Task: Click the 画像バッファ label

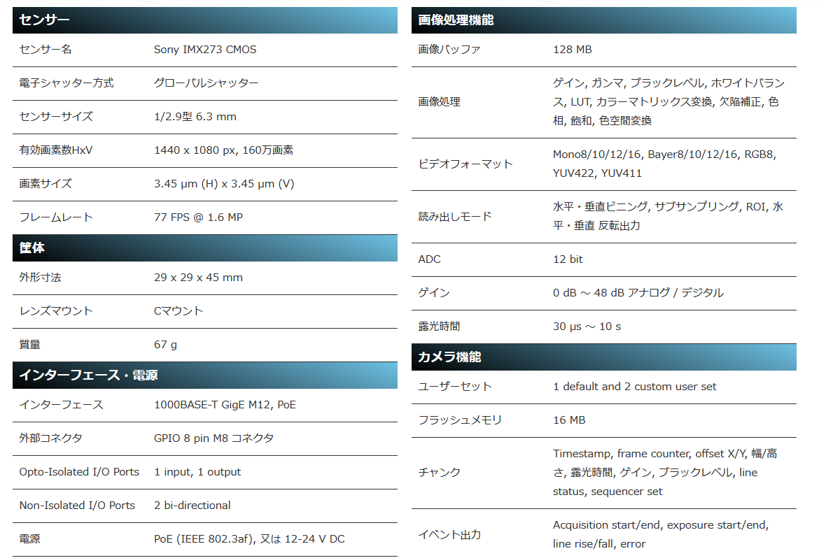Action: pyautogui.click(x=449, y=50)
